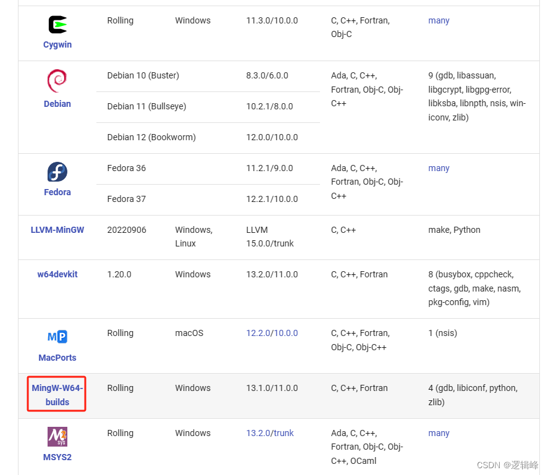The width and height of the screenshot is (548, 475).
Task: Click the Debian swirl logo
Action: 57,81
